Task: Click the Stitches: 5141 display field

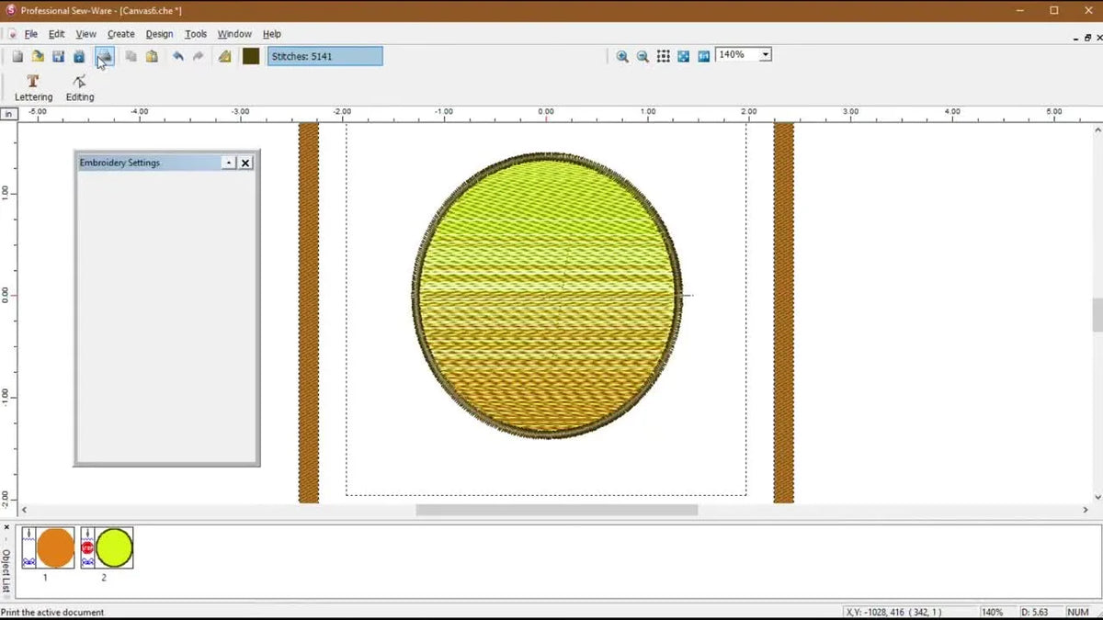Action: point(325,56)
